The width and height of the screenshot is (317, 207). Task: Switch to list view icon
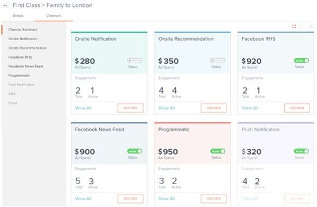coord(302,26)
